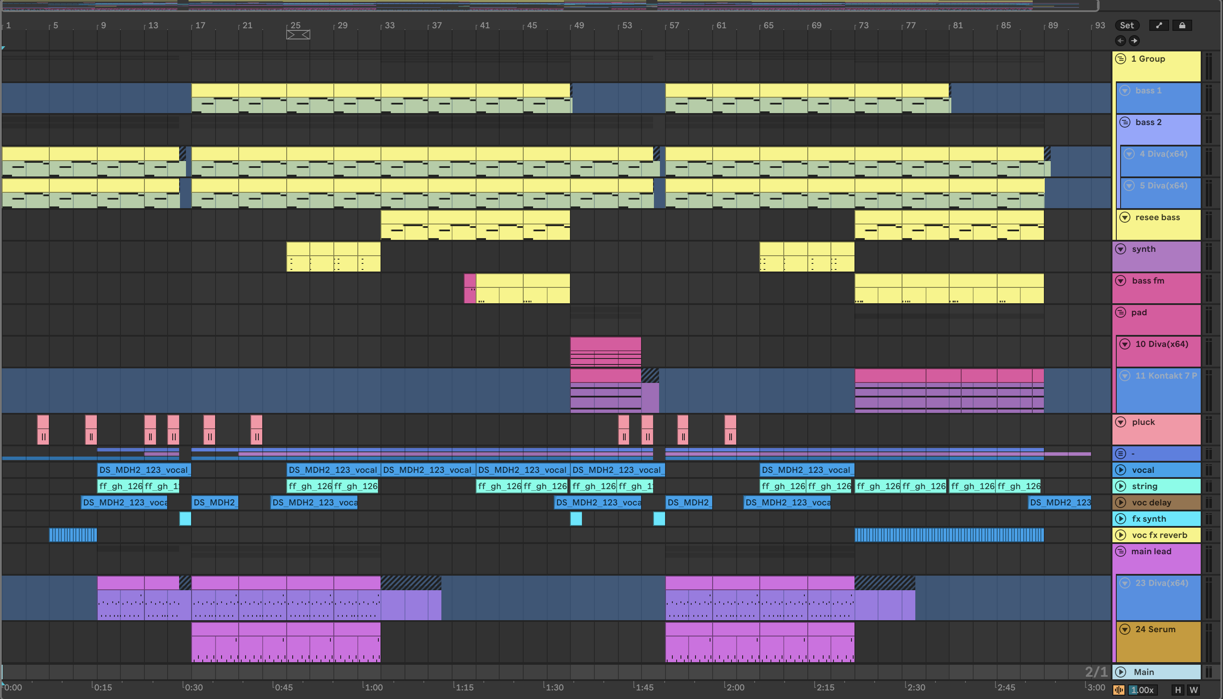Click the Main track play icon
1223x699 pixels.
click(1121, 672)
